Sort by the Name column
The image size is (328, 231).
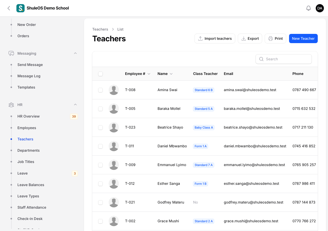(x=165, y=74)
